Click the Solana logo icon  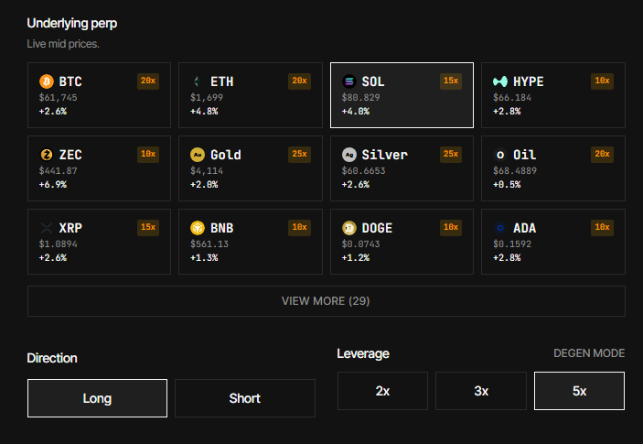pyautogui.click(x=349, y=81)
